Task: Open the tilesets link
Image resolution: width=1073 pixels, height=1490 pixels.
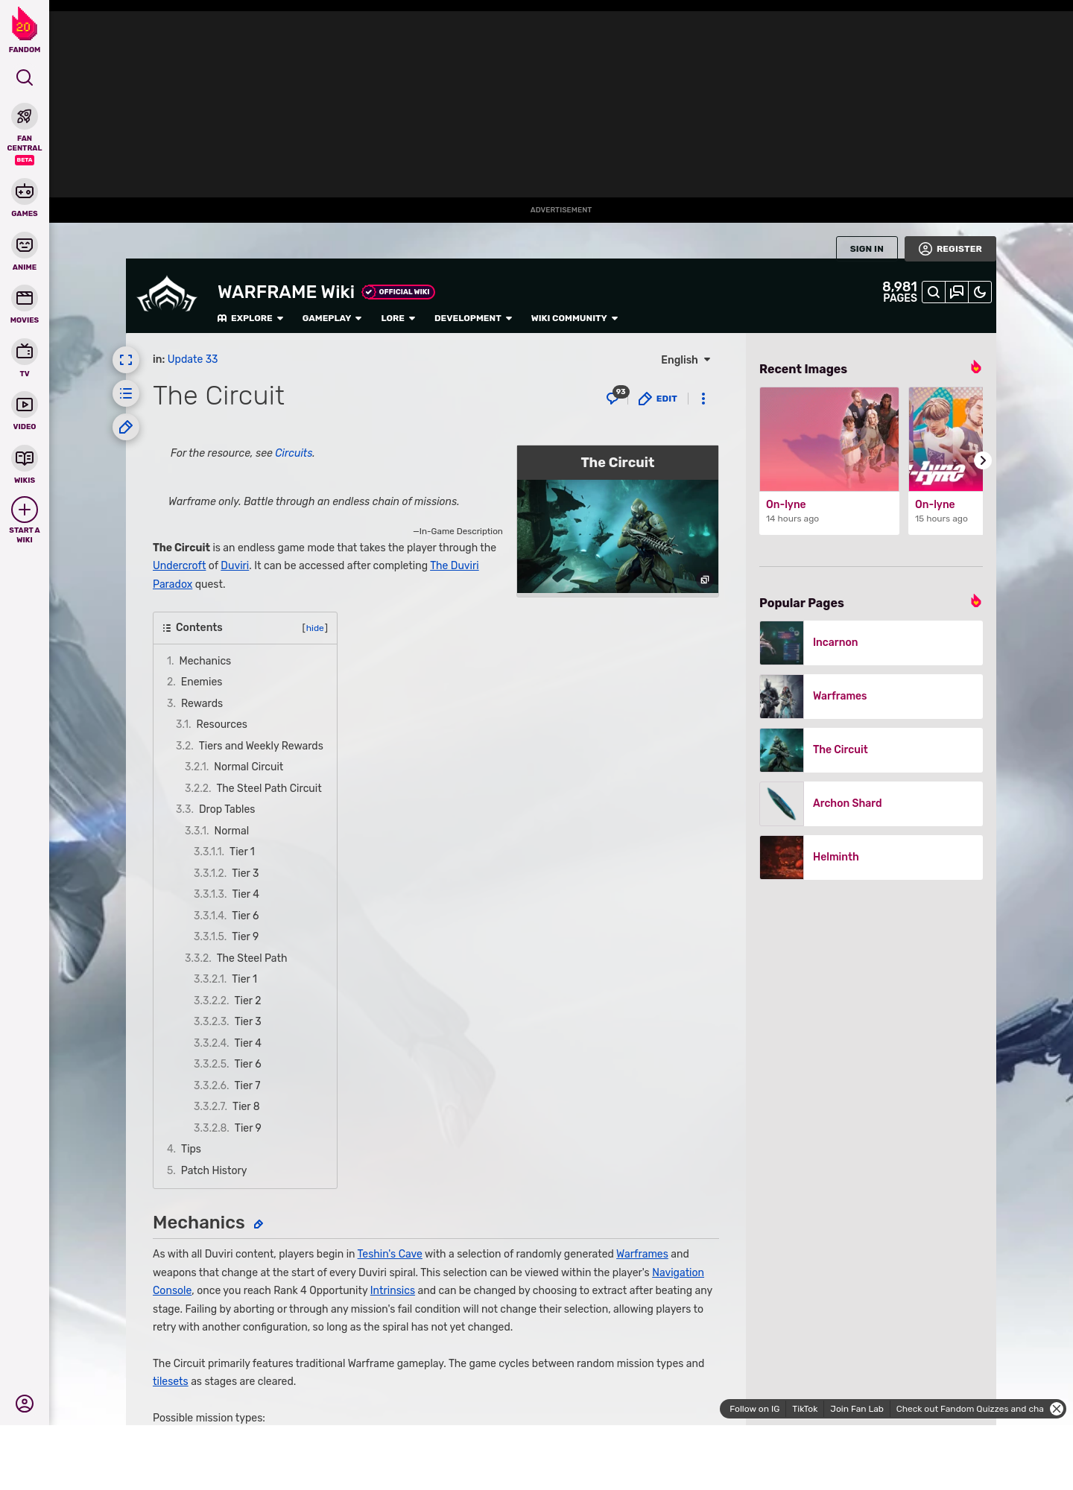Action: click(x=170, y=1381)
